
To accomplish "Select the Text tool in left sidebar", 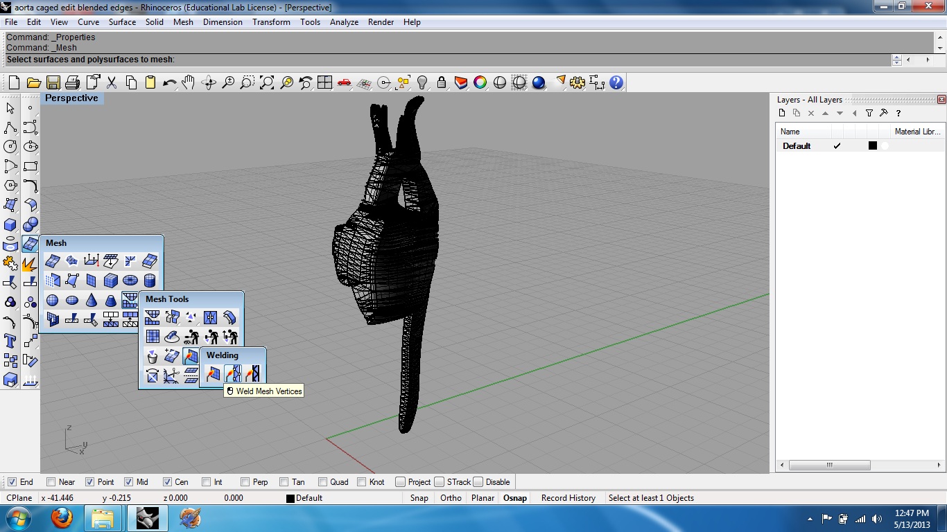I will click(10, 341).
